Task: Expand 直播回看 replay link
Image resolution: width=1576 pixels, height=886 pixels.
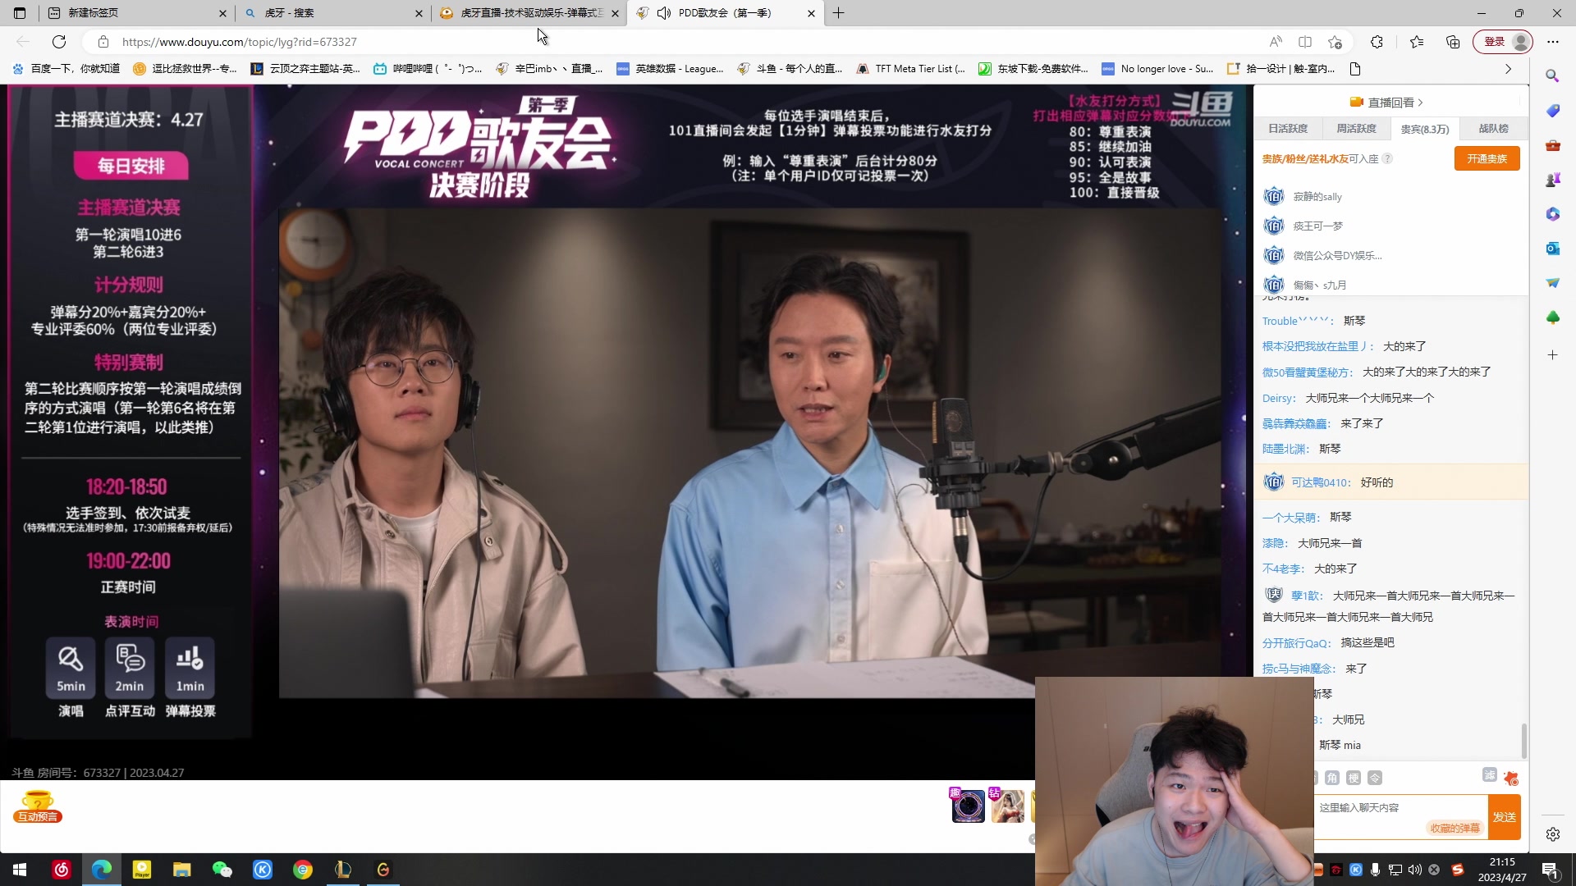Action: point(1390,103)
